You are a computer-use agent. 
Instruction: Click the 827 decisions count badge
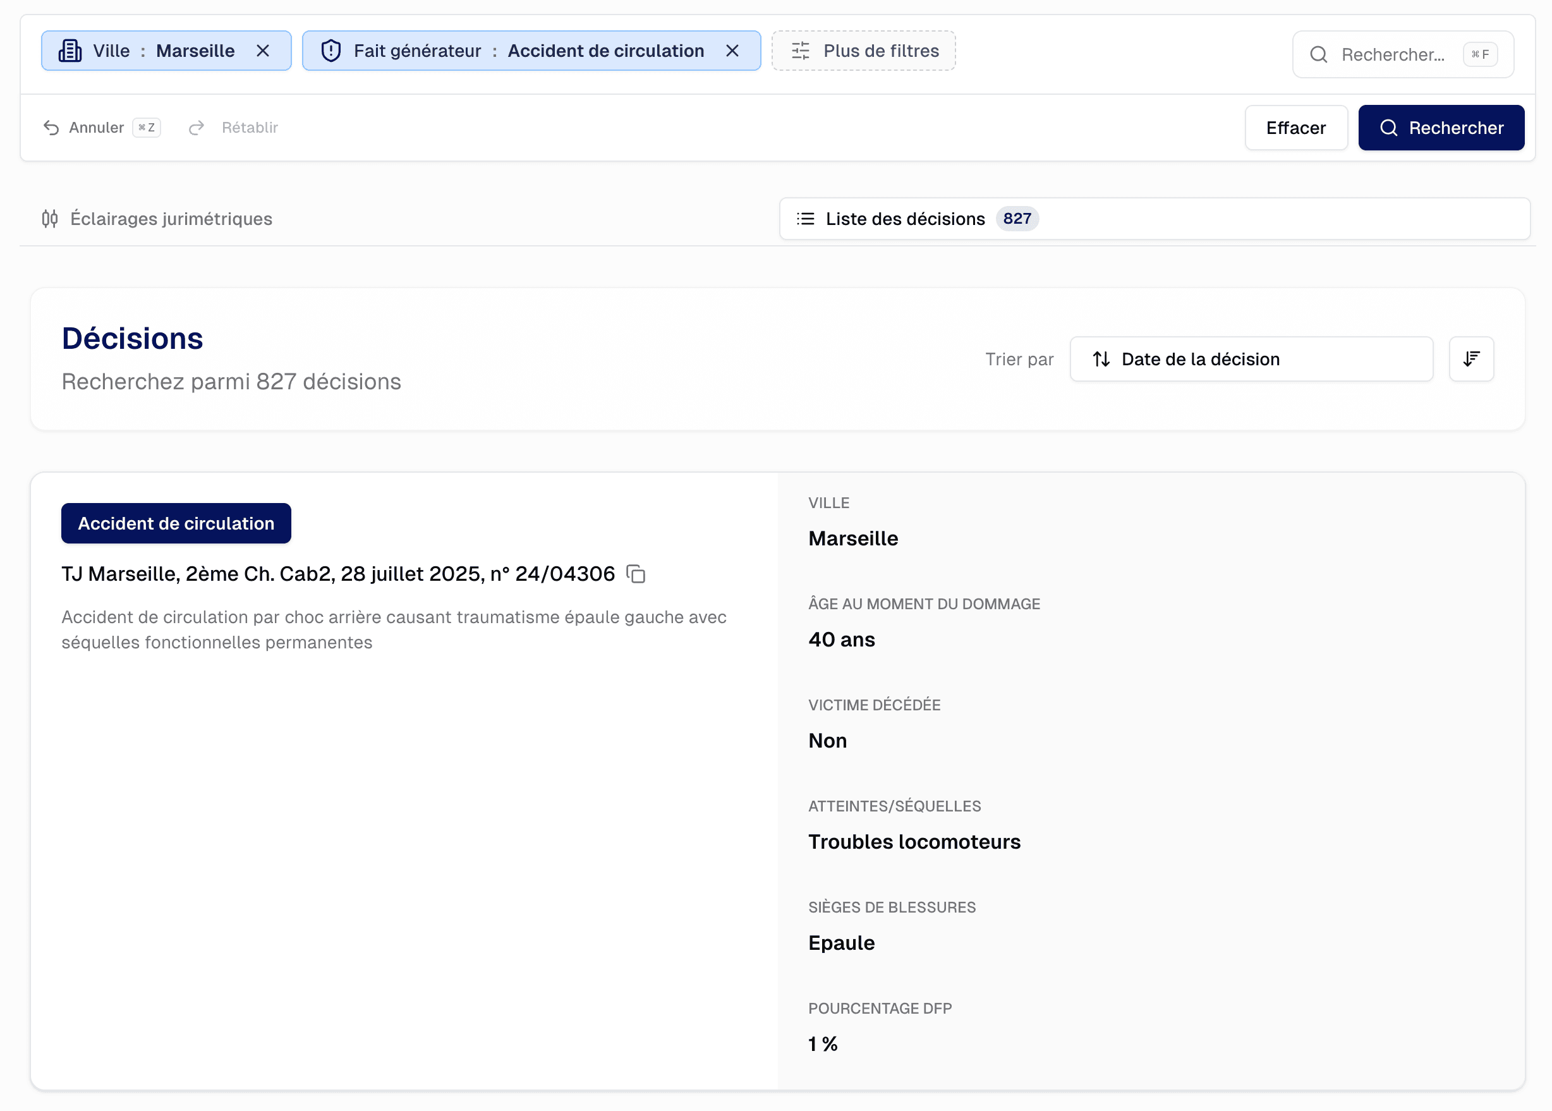[x=1016, y=219]
